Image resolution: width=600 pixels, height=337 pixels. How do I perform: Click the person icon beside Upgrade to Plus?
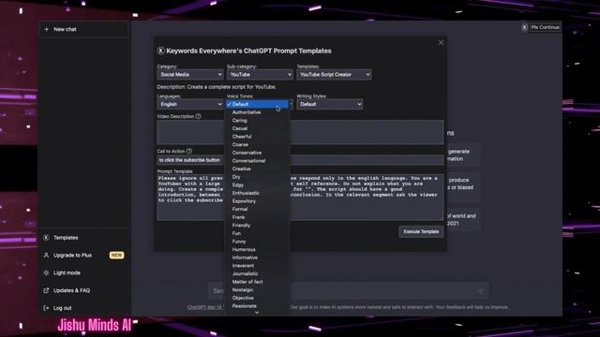pyautogui.click(x=46, y=256)
